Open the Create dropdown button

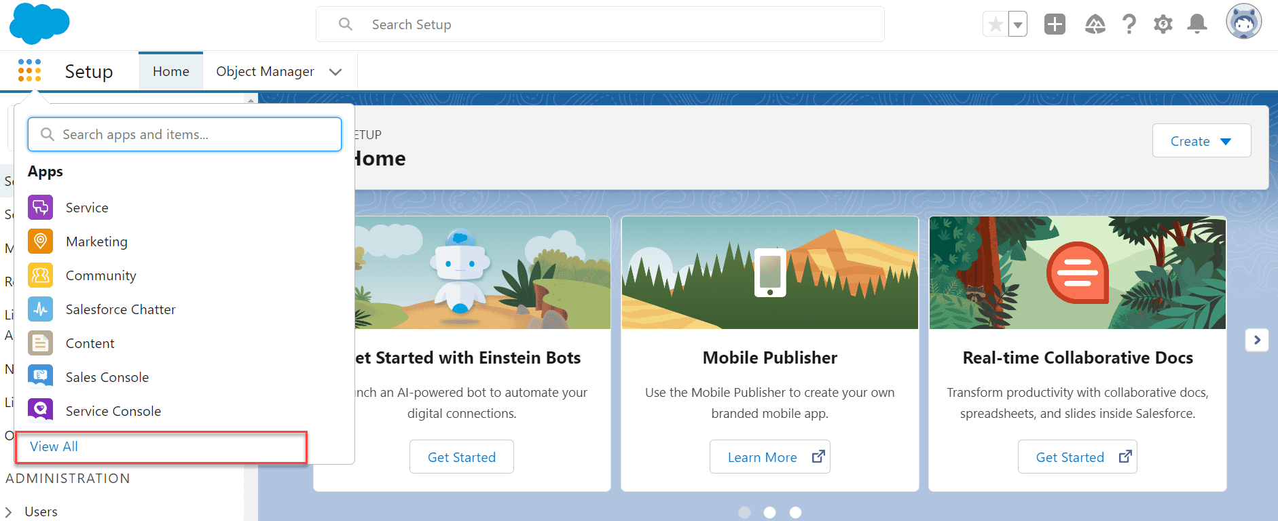coord(1201,140)
